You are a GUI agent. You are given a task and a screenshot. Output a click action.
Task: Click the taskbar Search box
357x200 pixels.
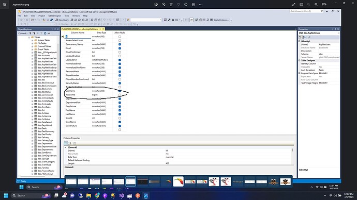[31, 195]
